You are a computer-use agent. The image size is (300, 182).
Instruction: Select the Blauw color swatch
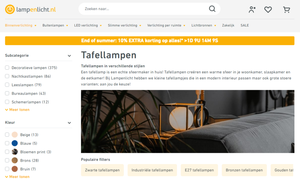click(15, 143)
